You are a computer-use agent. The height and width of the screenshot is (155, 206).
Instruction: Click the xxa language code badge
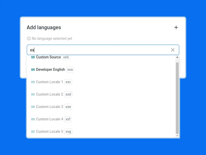click(70, 69)
